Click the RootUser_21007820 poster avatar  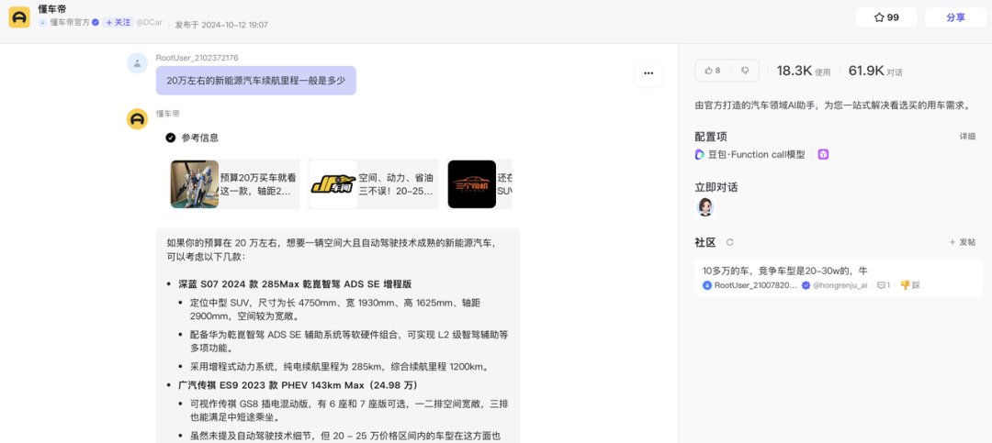point(707,285)
